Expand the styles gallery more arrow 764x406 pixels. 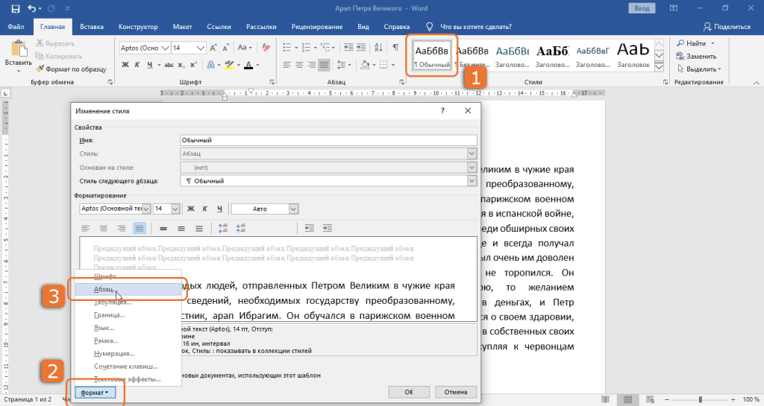[x=659, y=66]
